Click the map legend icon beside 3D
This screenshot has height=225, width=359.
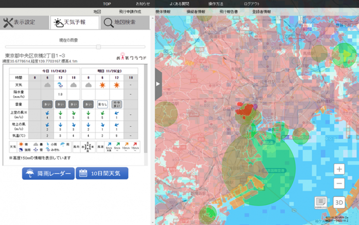pyautogui.click(x=321, y=202)
